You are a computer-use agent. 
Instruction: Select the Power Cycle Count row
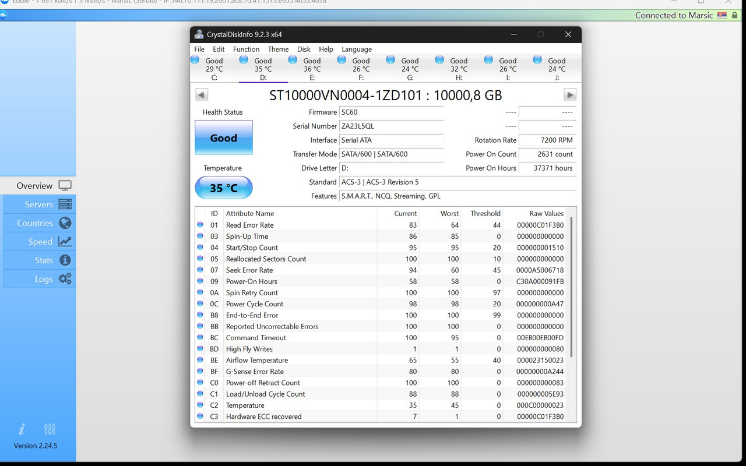pos(381,304)
